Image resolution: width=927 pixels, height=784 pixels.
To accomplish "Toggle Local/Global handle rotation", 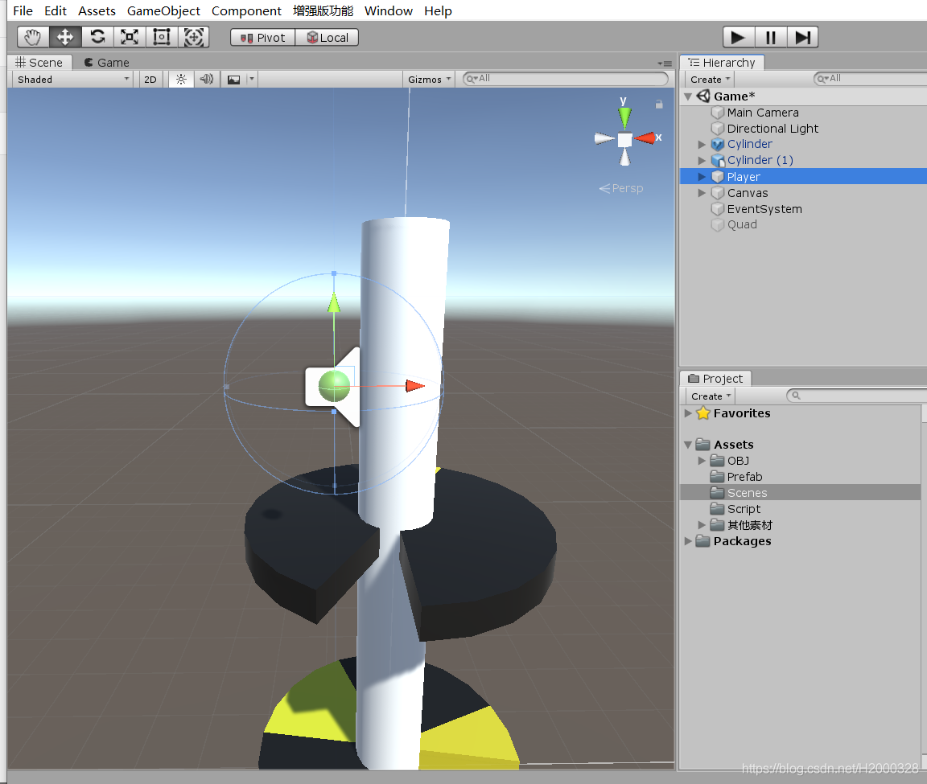I will point(327,38).
